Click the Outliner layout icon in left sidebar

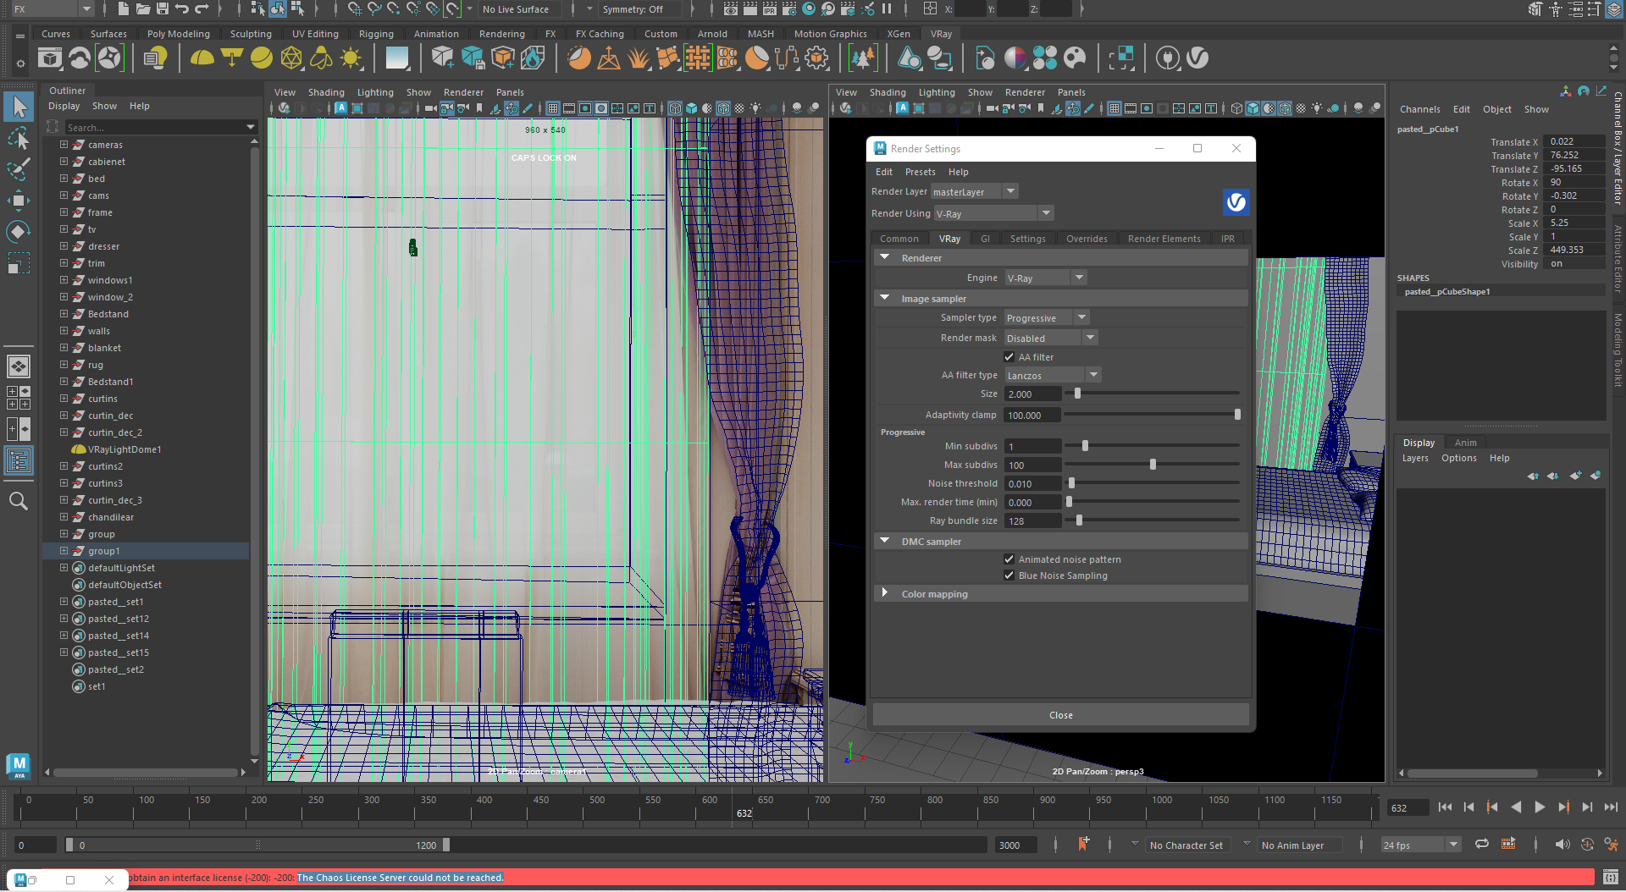19,460
